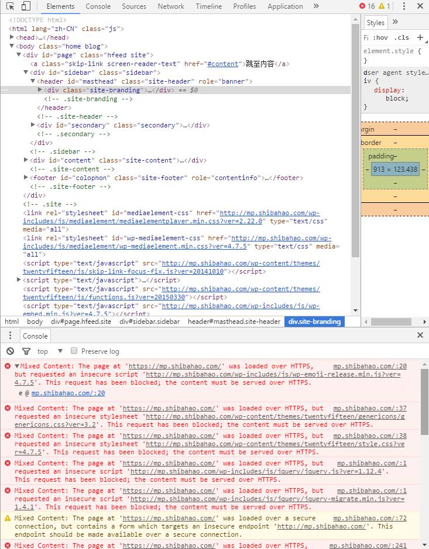The width and height of the screenshot is (429, 549).
Task: Open the DevTools three-dot customize menu
Action: point(404,6)
